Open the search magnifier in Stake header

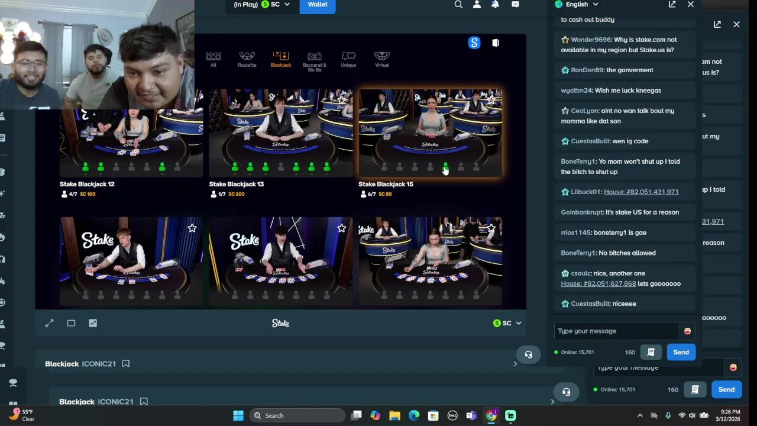click(458, 4)
